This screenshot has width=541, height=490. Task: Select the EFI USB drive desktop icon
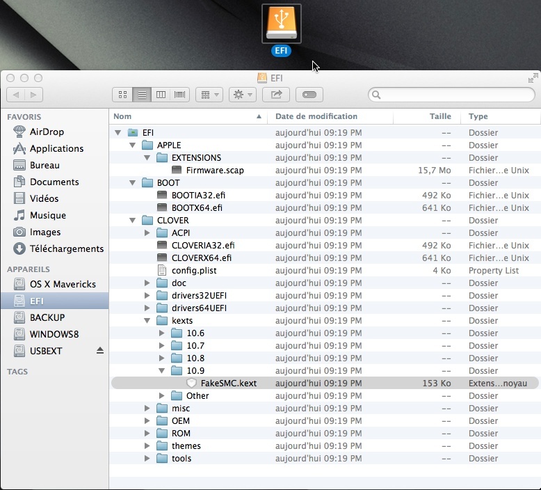point(281,24)
